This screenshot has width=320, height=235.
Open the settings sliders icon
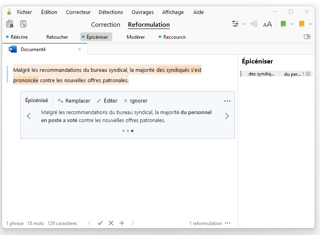tap(235, 24)
